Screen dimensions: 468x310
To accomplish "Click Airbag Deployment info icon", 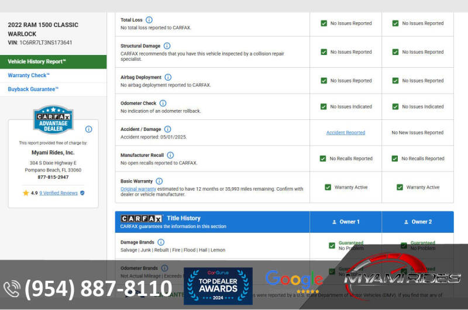I will [x=168, y=77].
